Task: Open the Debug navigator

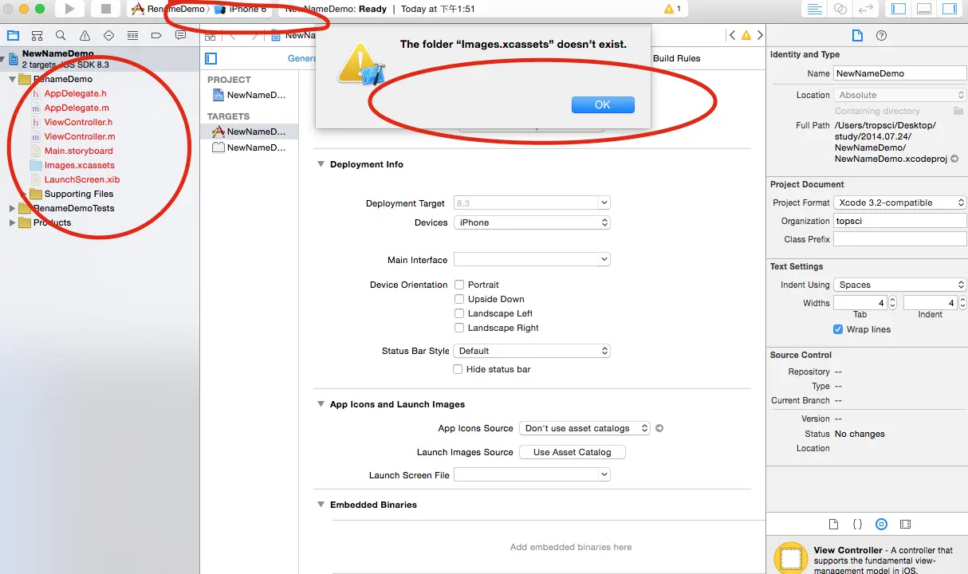Action: pos(132,36)
